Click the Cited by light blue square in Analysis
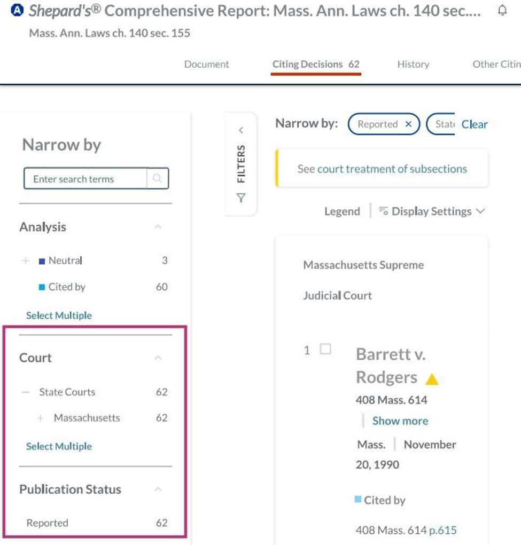 [x=42, y=287]
